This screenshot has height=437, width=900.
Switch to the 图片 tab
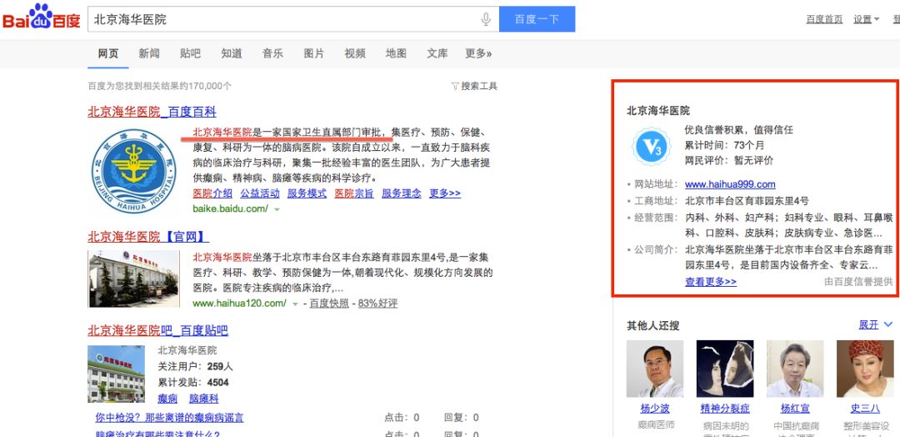[x=314, y=53]
